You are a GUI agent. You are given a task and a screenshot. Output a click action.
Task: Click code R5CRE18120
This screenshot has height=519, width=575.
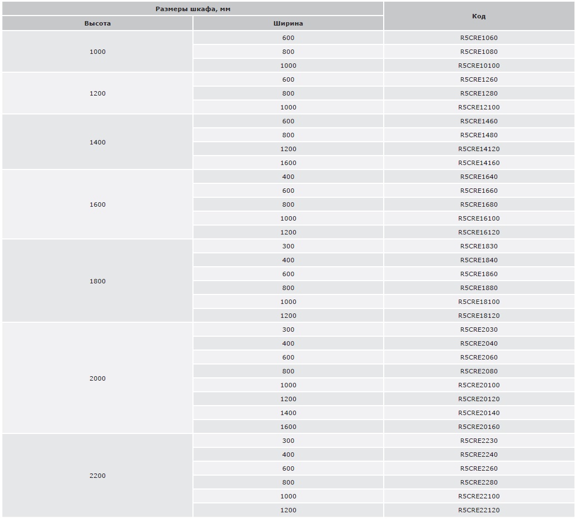coord(479,316)
